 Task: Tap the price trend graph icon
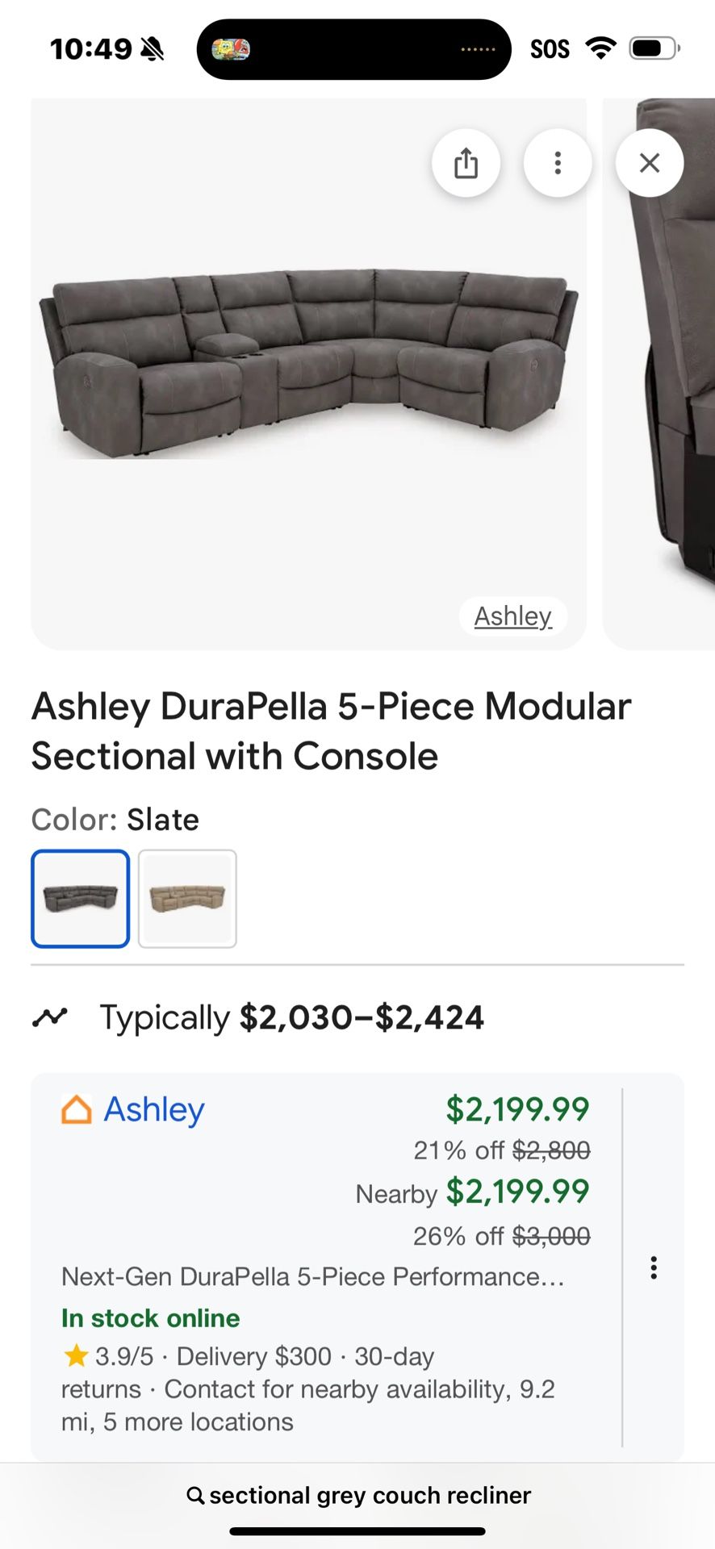tap(50, 1017)
